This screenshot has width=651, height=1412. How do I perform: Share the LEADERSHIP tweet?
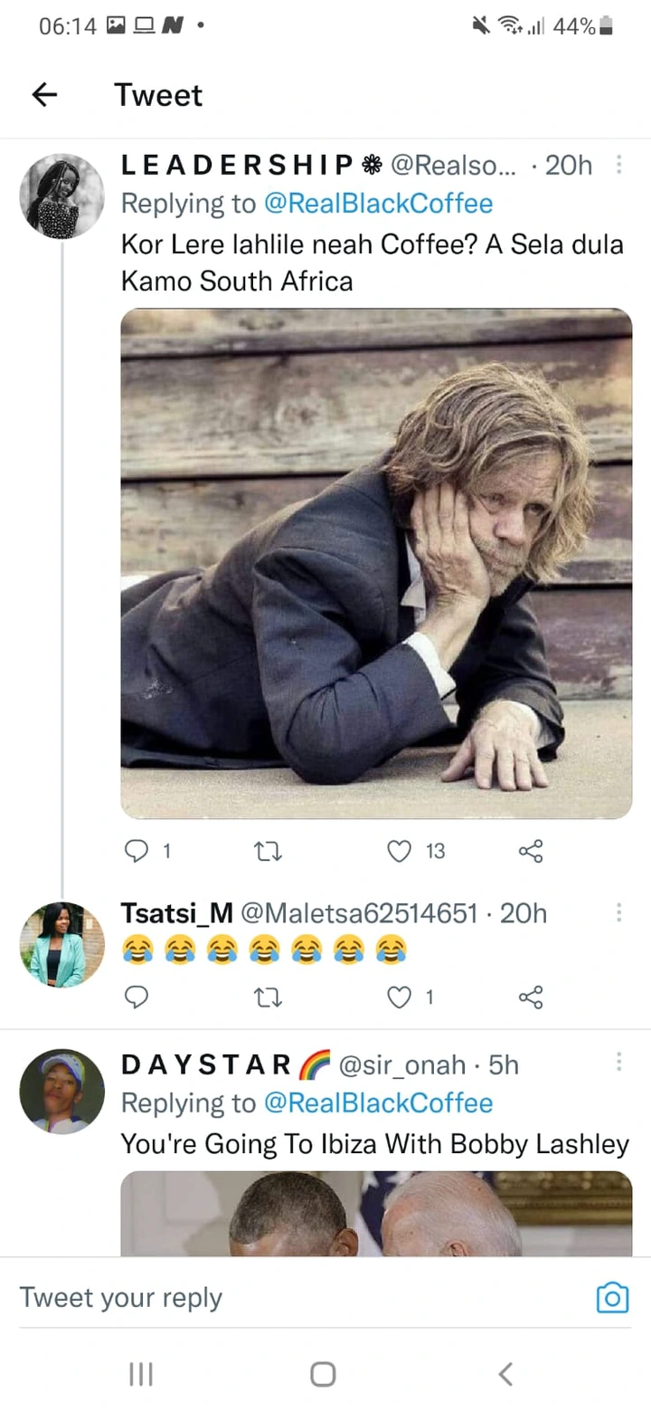click(x=531, y=851)
